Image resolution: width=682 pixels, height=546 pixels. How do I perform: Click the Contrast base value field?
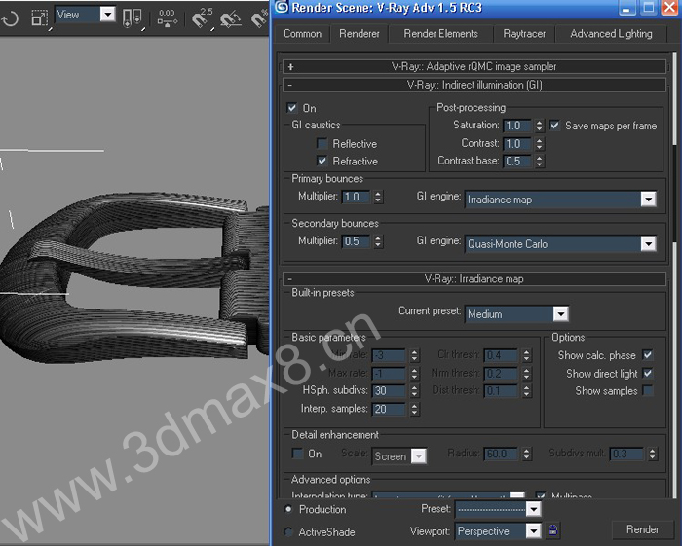tap(516, 162)
